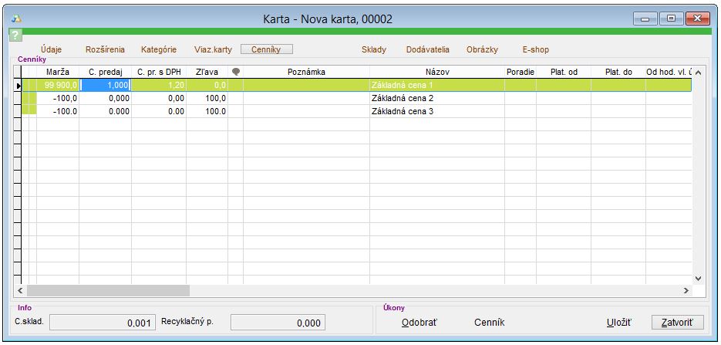This screenshot has height=345, width=721.
Task: Show the Dodávatelia tab
Action: 427,49
